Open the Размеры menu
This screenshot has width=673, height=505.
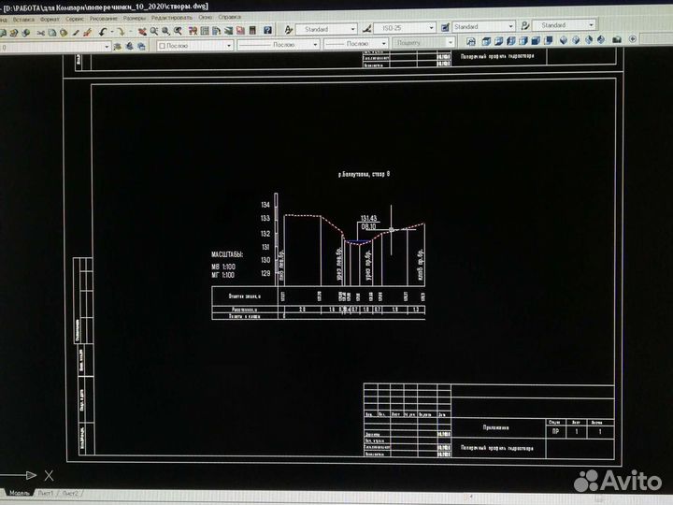coord(135,18)
